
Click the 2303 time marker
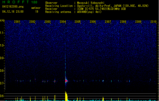pos(48,22)
